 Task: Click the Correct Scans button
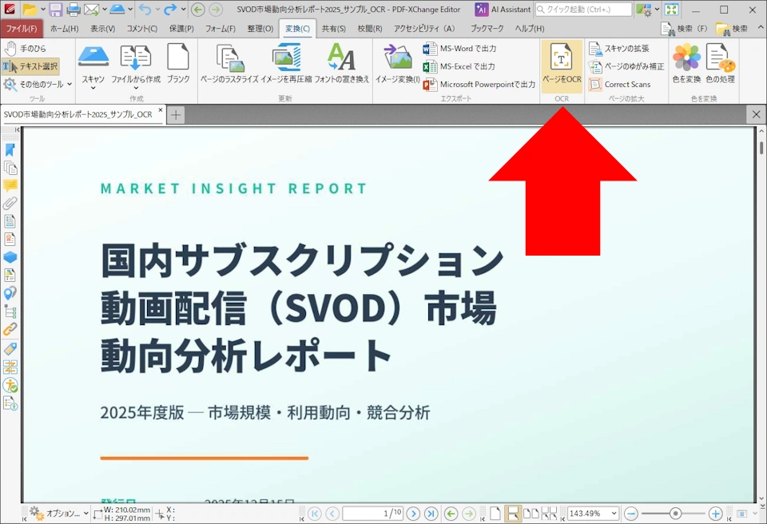tap(620, 84)
